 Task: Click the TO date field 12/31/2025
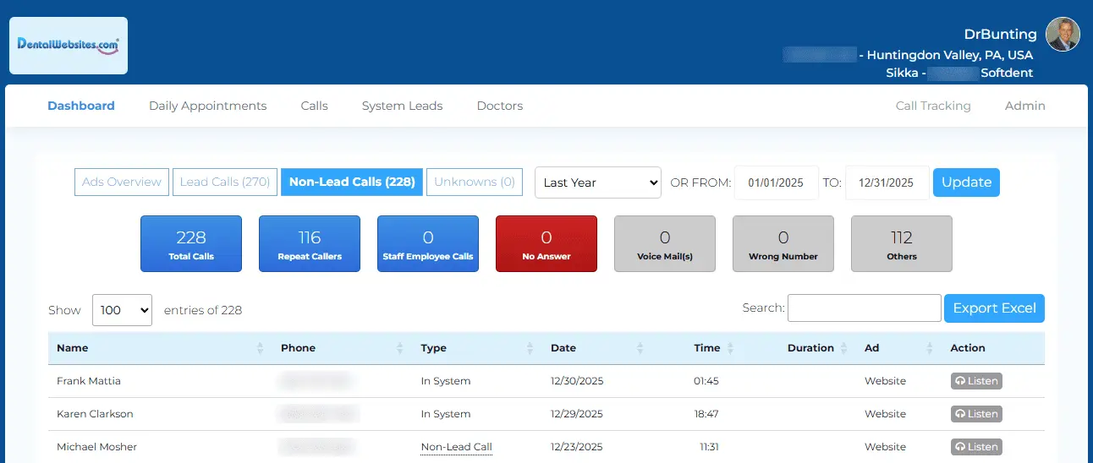[887, 182]
